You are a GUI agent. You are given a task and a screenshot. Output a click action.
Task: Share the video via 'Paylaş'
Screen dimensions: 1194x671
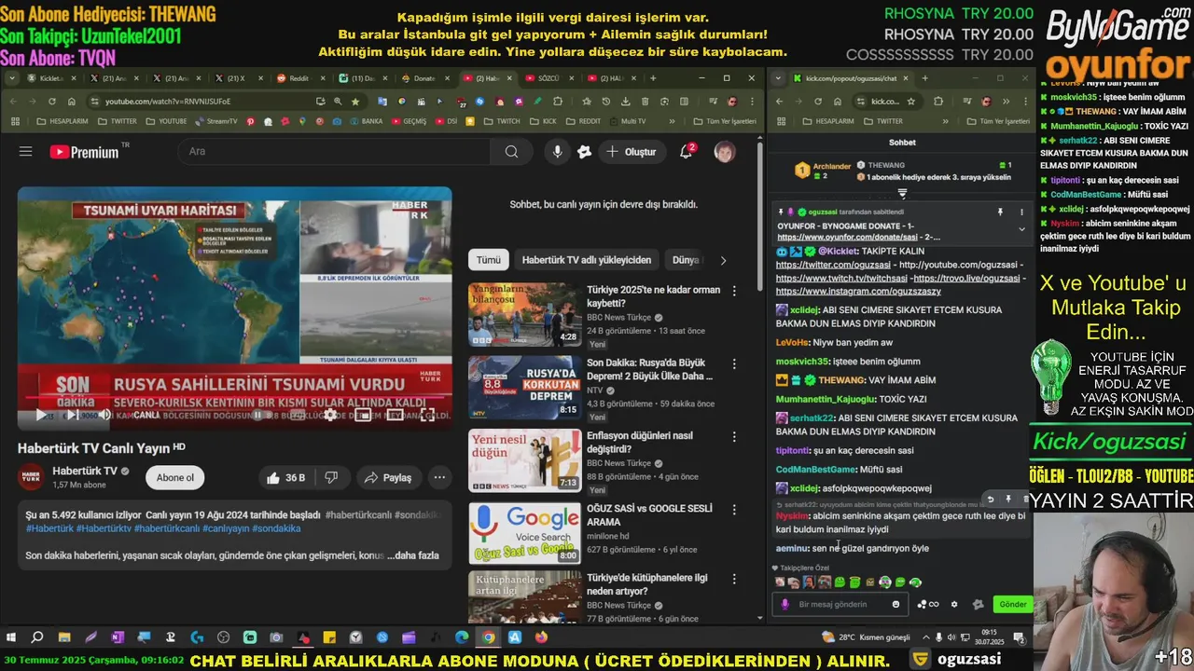coord(387,477)
